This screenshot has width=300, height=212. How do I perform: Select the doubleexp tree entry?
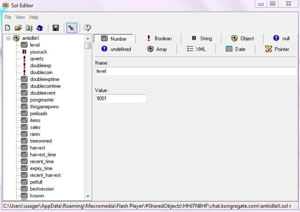40,66
